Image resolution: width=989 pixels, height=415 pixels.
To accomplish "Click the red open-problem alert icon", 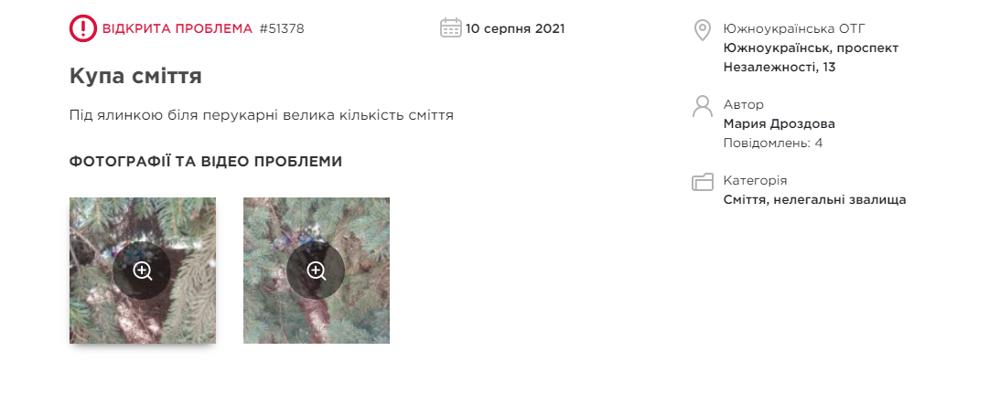I will click(x=82, y=28).
